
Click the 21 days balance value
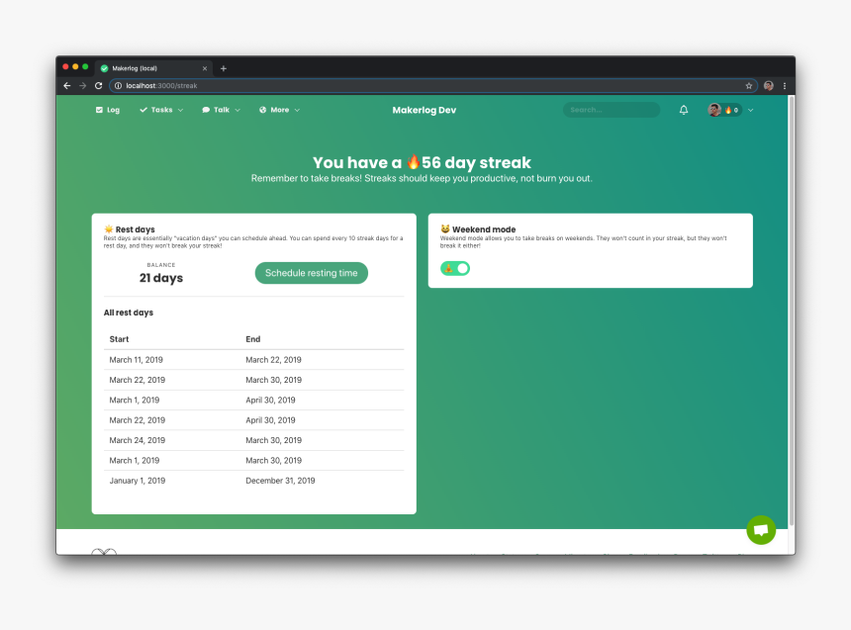coord(161,278)
